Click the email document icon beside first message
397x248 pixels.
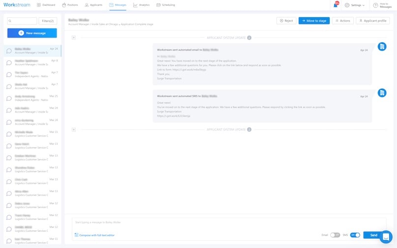pyautogui.click(x=382, y=46)
